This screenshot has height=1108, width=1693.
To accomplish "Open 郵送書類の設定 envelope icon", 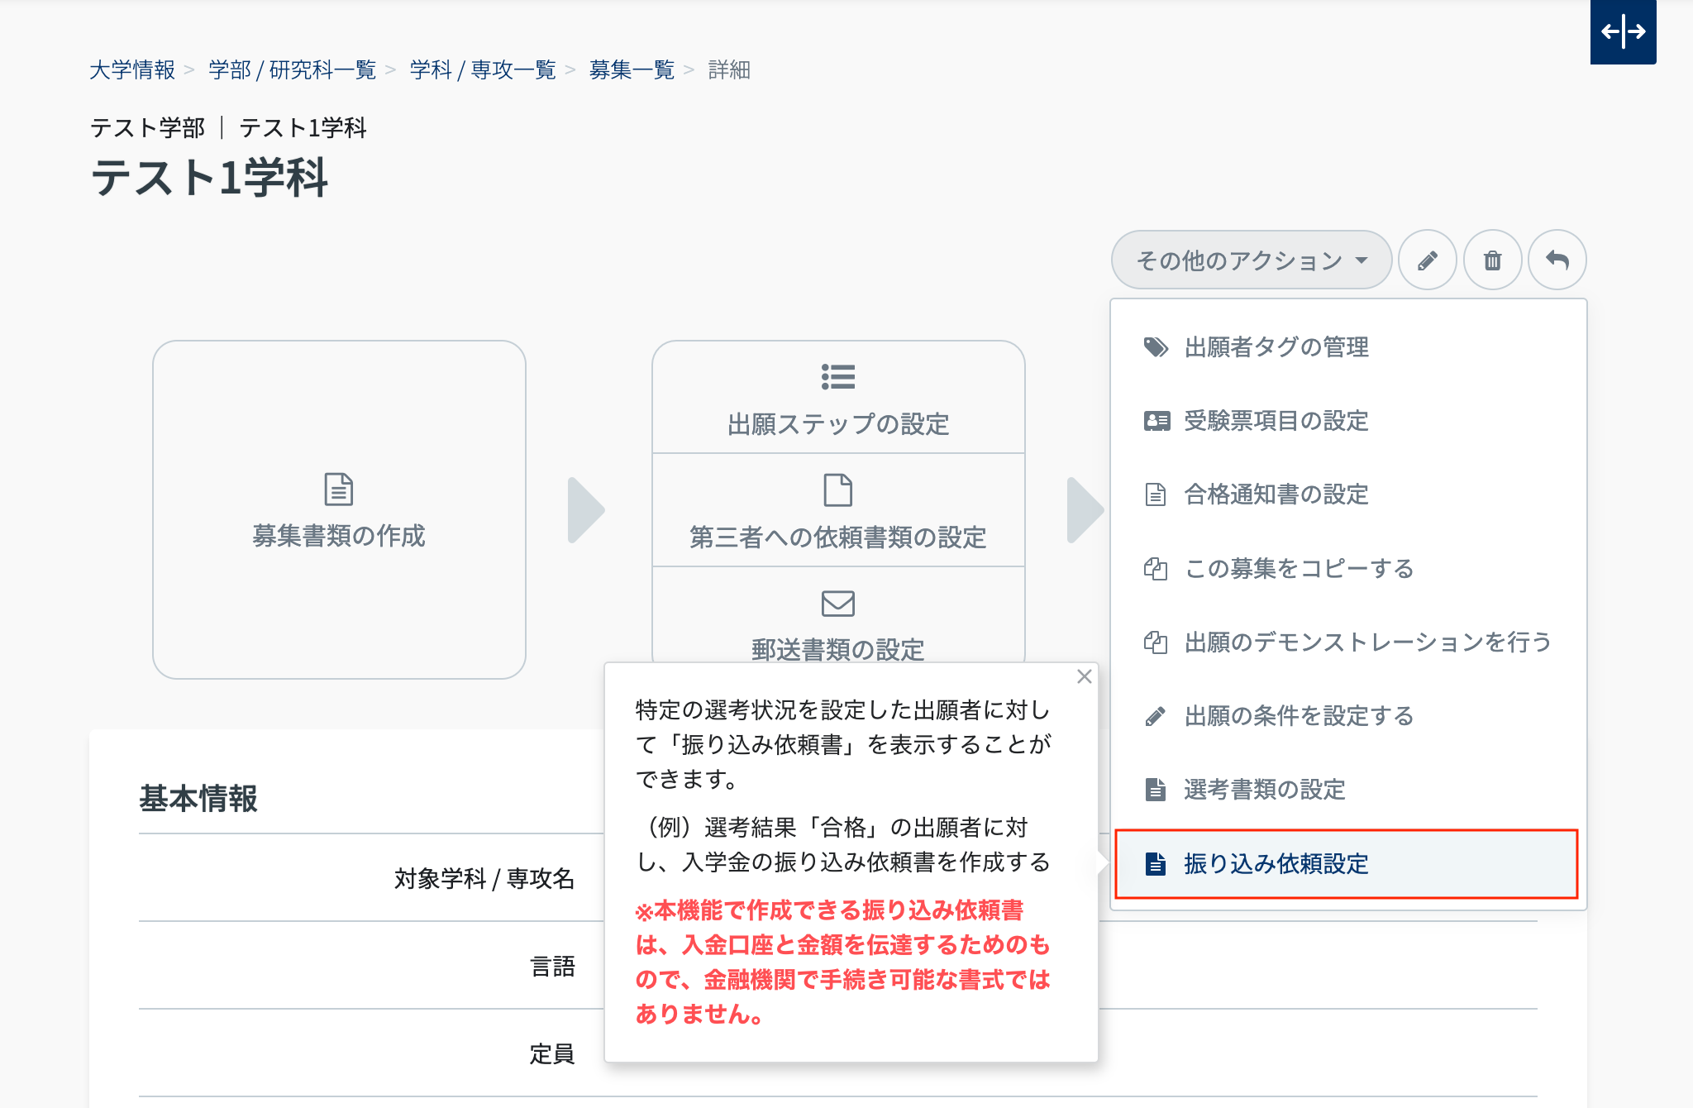I will pos(838,604).
